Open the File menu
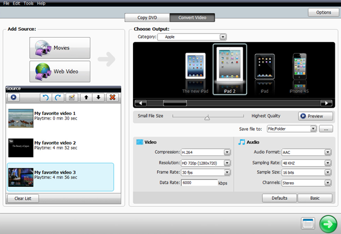Image resolution: width=341 pixels, height=234 pixels. click(6, 3)
